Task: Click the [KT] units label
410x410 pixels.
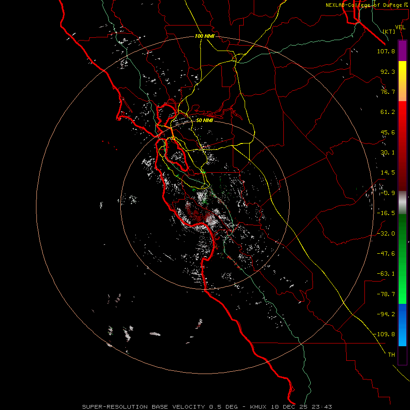Action: click(389, 31)
